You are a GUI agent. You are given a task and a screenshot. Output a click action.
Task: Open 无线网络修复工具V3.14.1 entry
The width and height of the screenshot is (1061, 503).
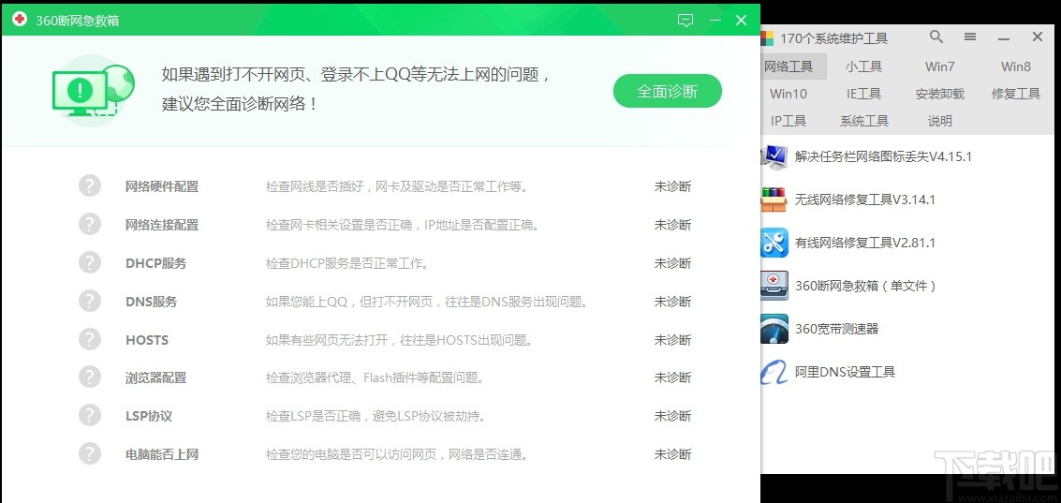[864, 200]
